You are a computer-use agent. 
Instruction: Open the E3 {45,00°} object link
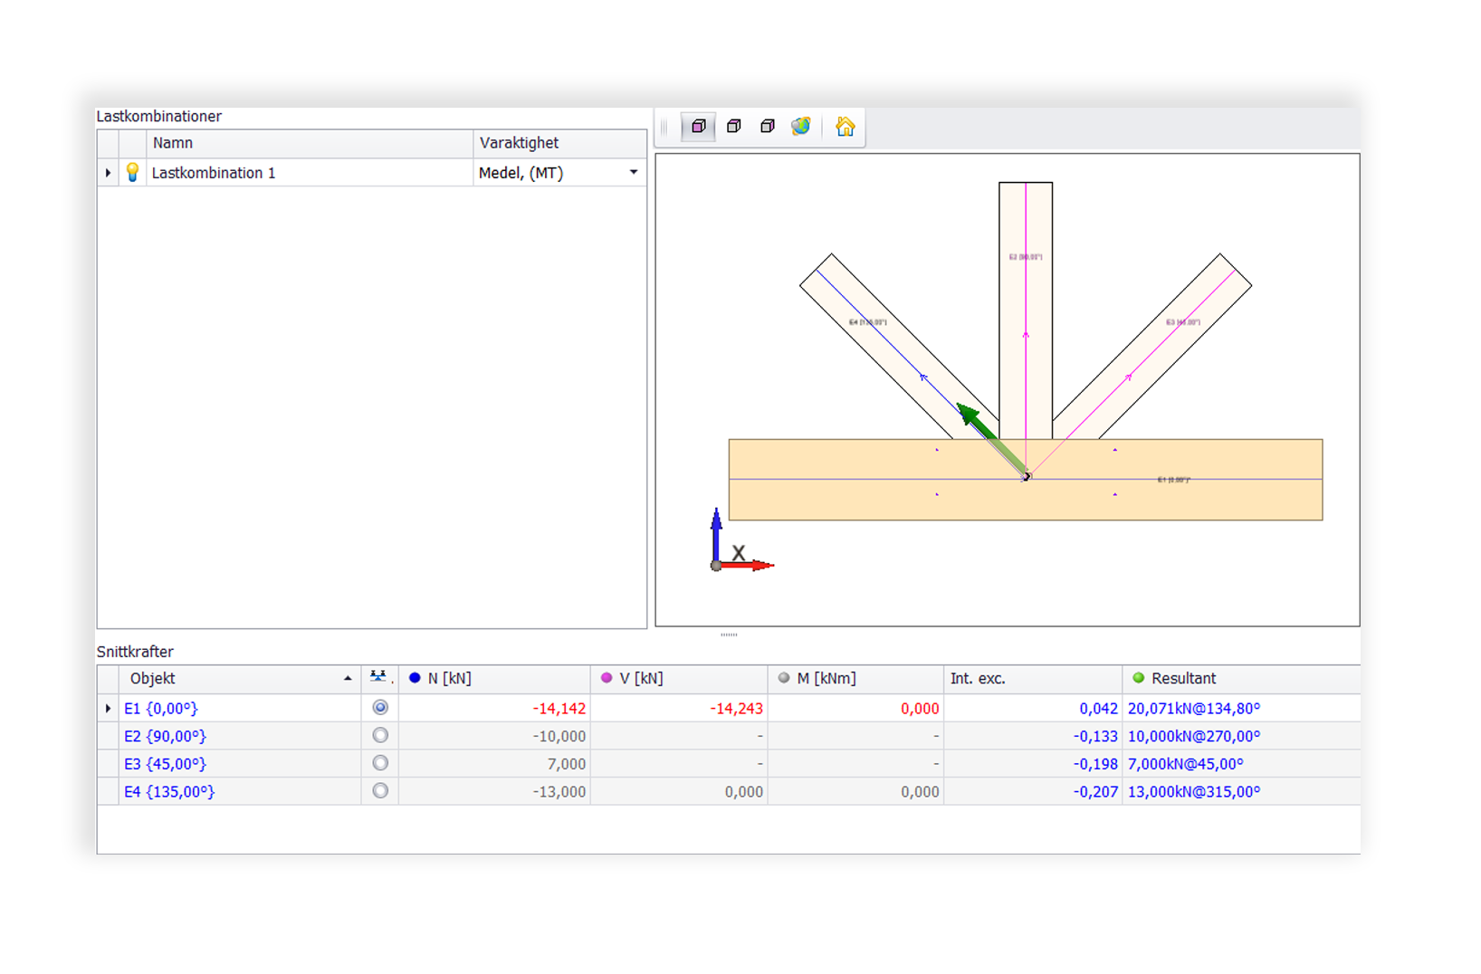tap(165, 764)
